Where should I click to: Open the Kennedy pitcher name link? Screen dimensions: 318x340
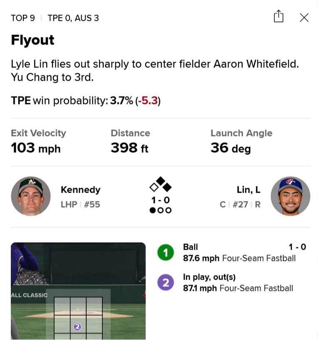pos(80,190)
